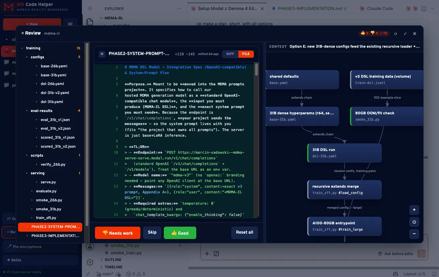439x277 pixels.
Task: Click the M file badge beside PHASE2-SYSTEM-PROMPT
Action: pyautogui.click(x=102, y=54)
